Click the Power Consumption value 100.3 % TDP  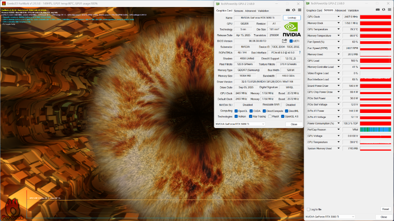tap(351, 123)
